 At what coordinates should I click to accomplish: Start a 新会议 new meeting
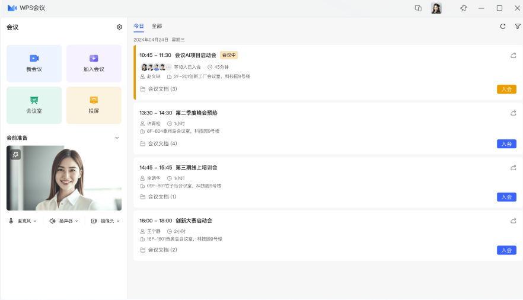(x=34, y=63)
